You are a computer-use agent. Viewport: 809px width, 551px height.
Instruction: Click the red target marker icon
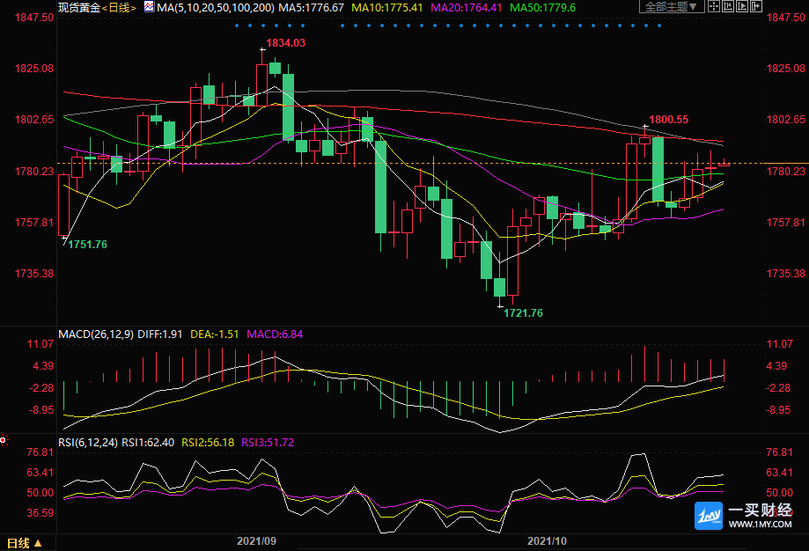[x=4, y=440]
